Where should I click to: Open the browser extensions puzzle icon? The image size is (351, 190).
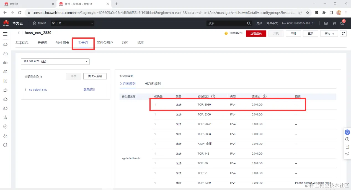coord(324,13)
